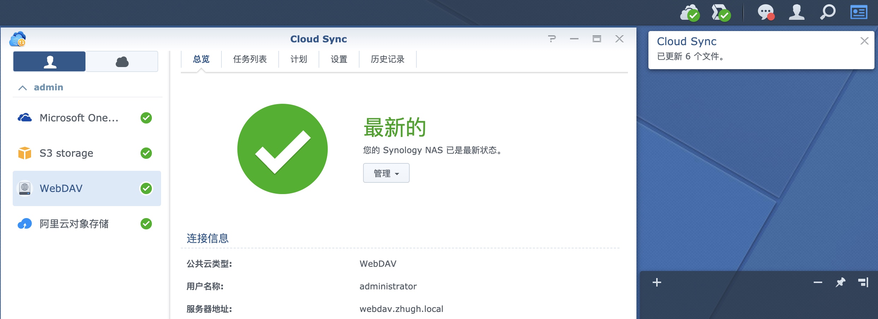This screenshot has height=319, width=878.
Task: Click the 服务器地址 label
Action: 209,309
